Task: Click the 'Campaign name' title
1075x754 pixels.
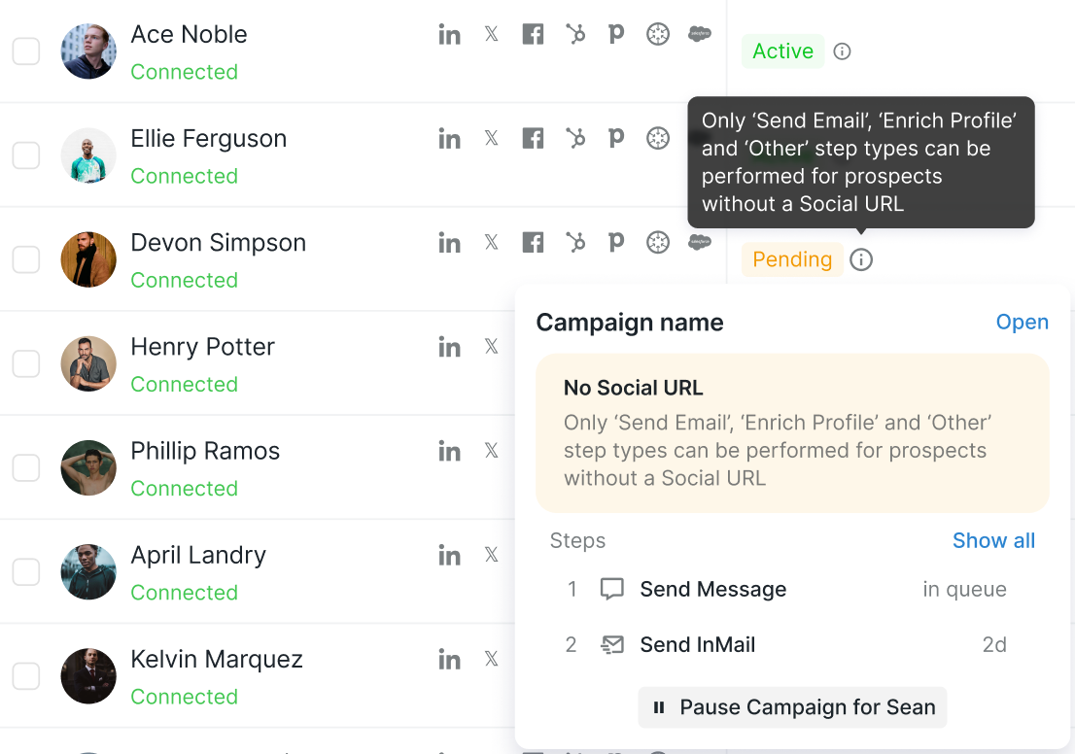Action: pos(630,323)
